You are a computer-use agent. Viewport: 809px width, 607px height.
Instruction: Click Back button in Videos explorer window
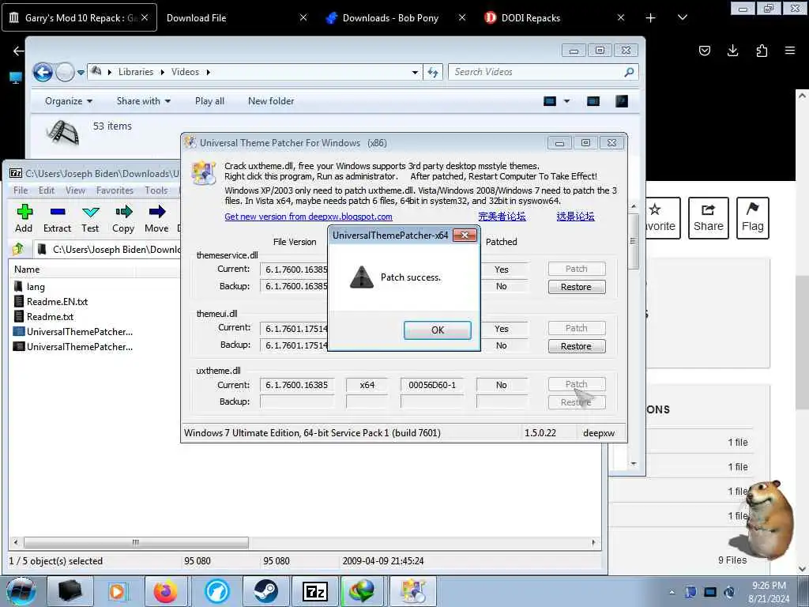pyautogui.click(x=43, y=72)
